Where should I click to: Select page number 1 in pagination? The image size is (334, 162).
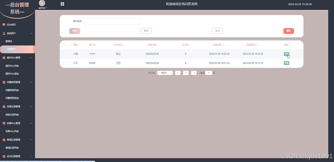[x=186, y=73]
